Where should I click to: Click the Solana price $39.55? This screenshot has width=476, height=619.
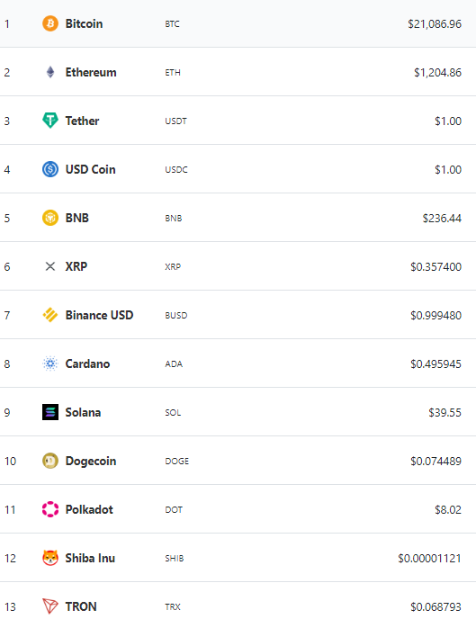coord(445,413)
